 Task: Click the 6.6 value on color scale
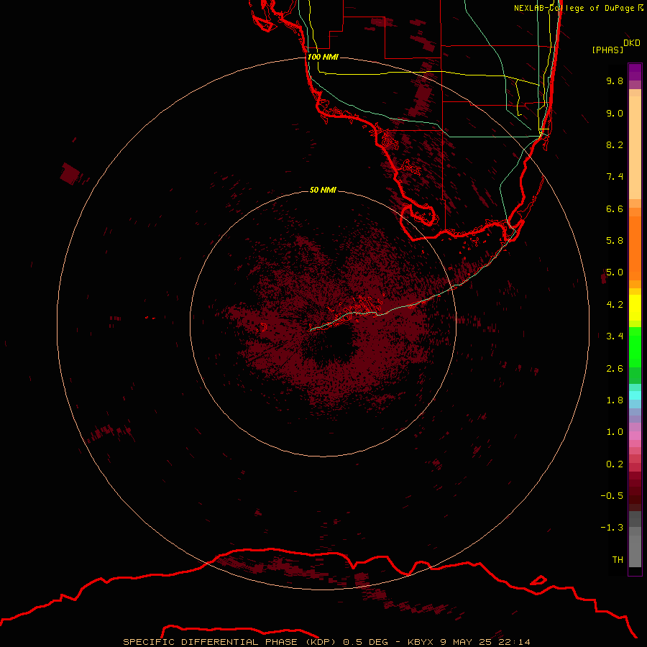pos(615,208)
